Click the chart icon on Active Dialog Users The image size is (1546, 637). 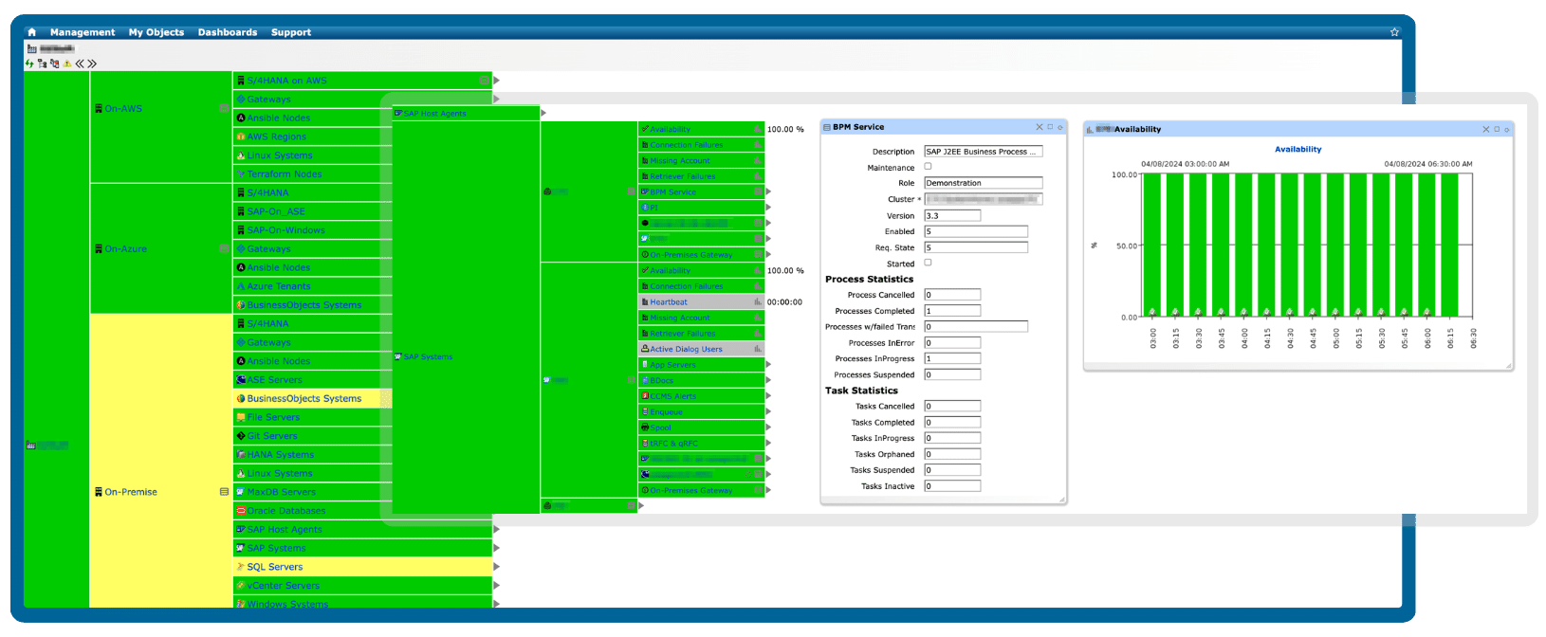pyautogui.click(x=757, y=349)
